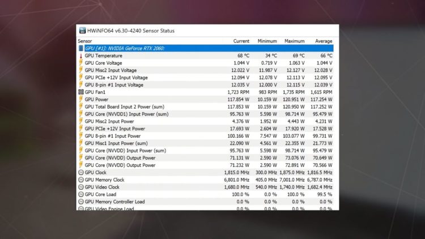Click the 68 °C current temperature value
The height and width of the screenshot is (239, 425).
click(x=243, y=56)
